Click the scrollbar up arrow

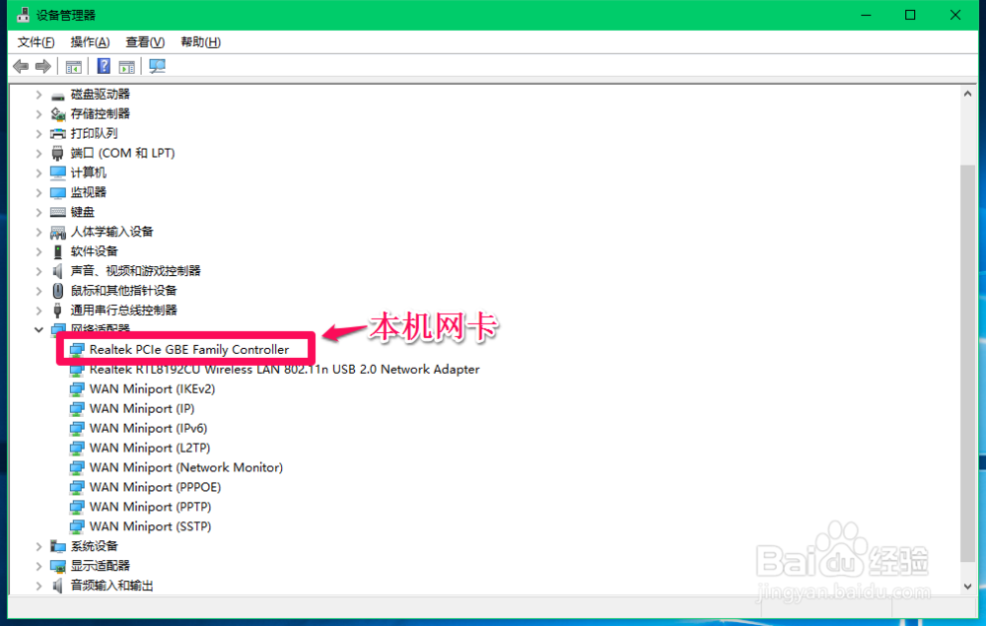tap(968, 94)
